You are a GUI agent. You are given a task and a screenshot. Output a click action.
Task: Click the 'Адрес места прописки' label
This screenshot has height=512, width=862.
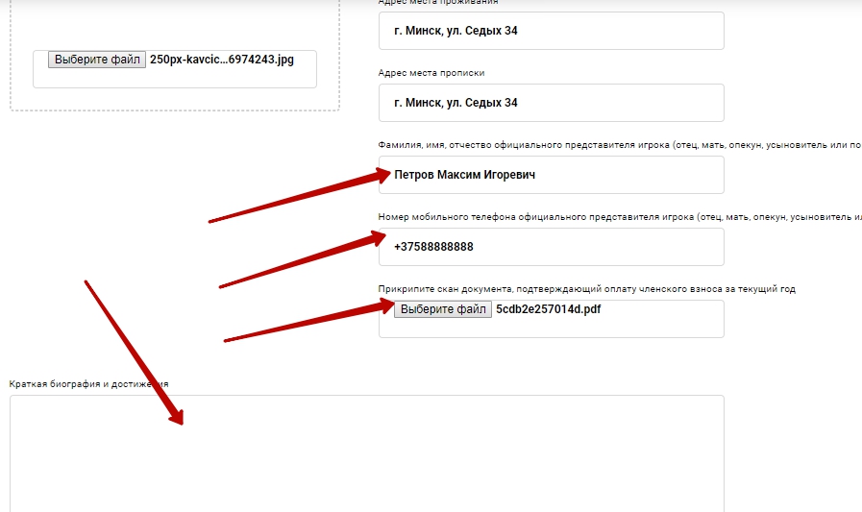coord(438,73)
